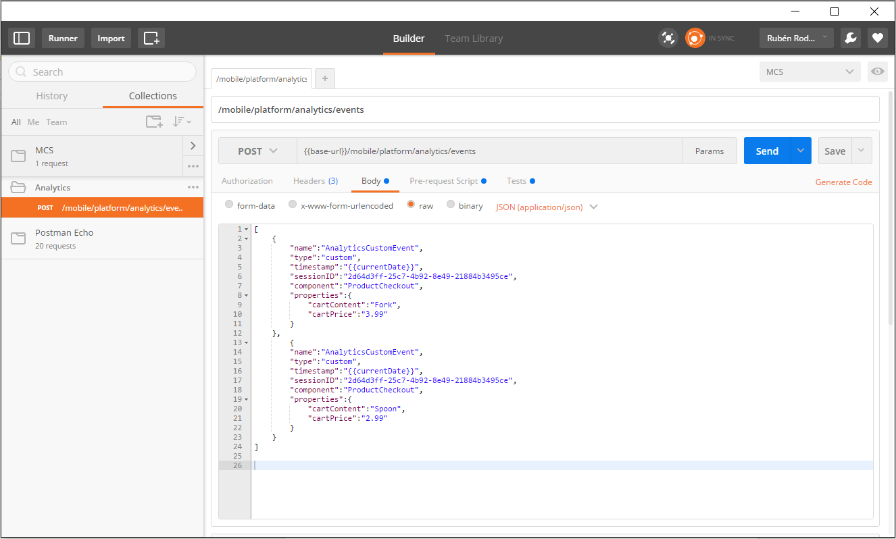Select the binary body type
896x539 pixels.
[451, 205]
